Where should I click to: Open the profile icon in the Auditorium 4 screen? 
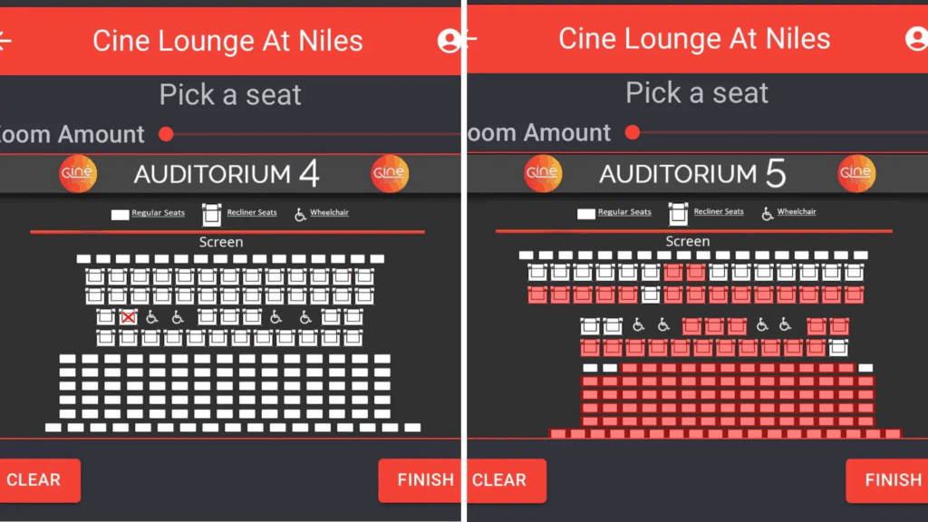pos(449,41)
